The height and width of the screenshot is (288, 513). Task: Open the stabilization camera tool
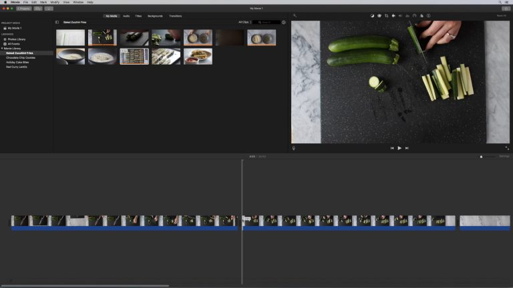click(393, 15)
